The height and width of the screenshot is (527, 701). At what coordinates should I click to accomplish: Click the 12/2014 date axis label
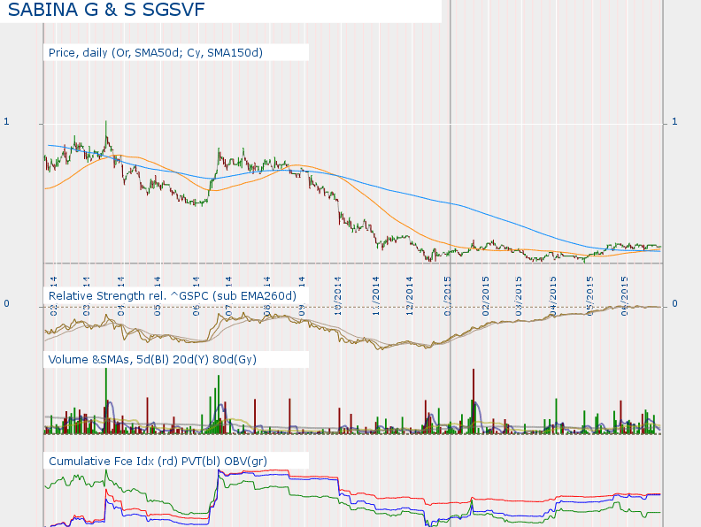(410, 296)
